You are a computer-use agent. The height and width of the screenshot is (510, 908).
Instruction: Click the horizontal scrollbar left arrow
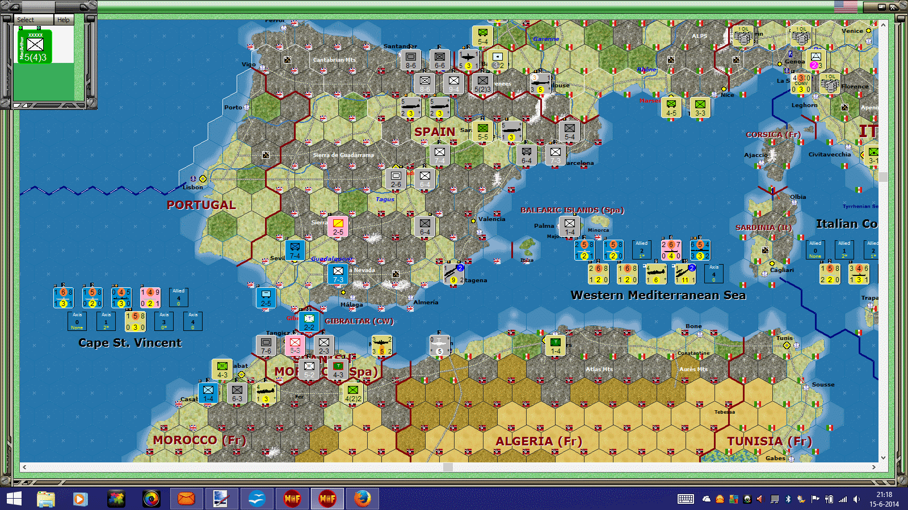pos(24,467)
